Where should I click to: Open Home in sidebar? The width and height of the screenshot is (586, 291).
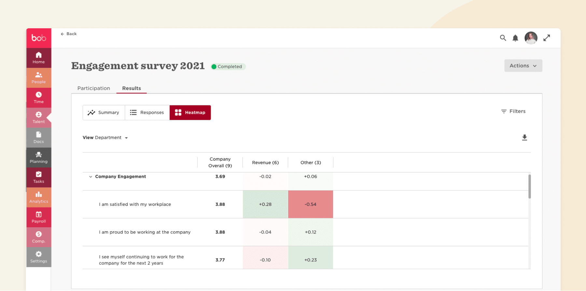tap(39, 58)
